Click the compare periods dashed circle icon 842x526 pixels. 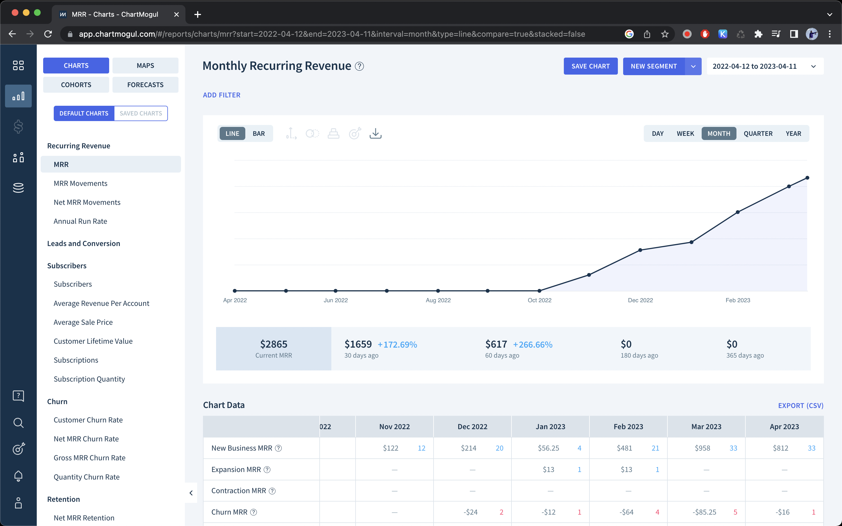click(x=312, y=133)
